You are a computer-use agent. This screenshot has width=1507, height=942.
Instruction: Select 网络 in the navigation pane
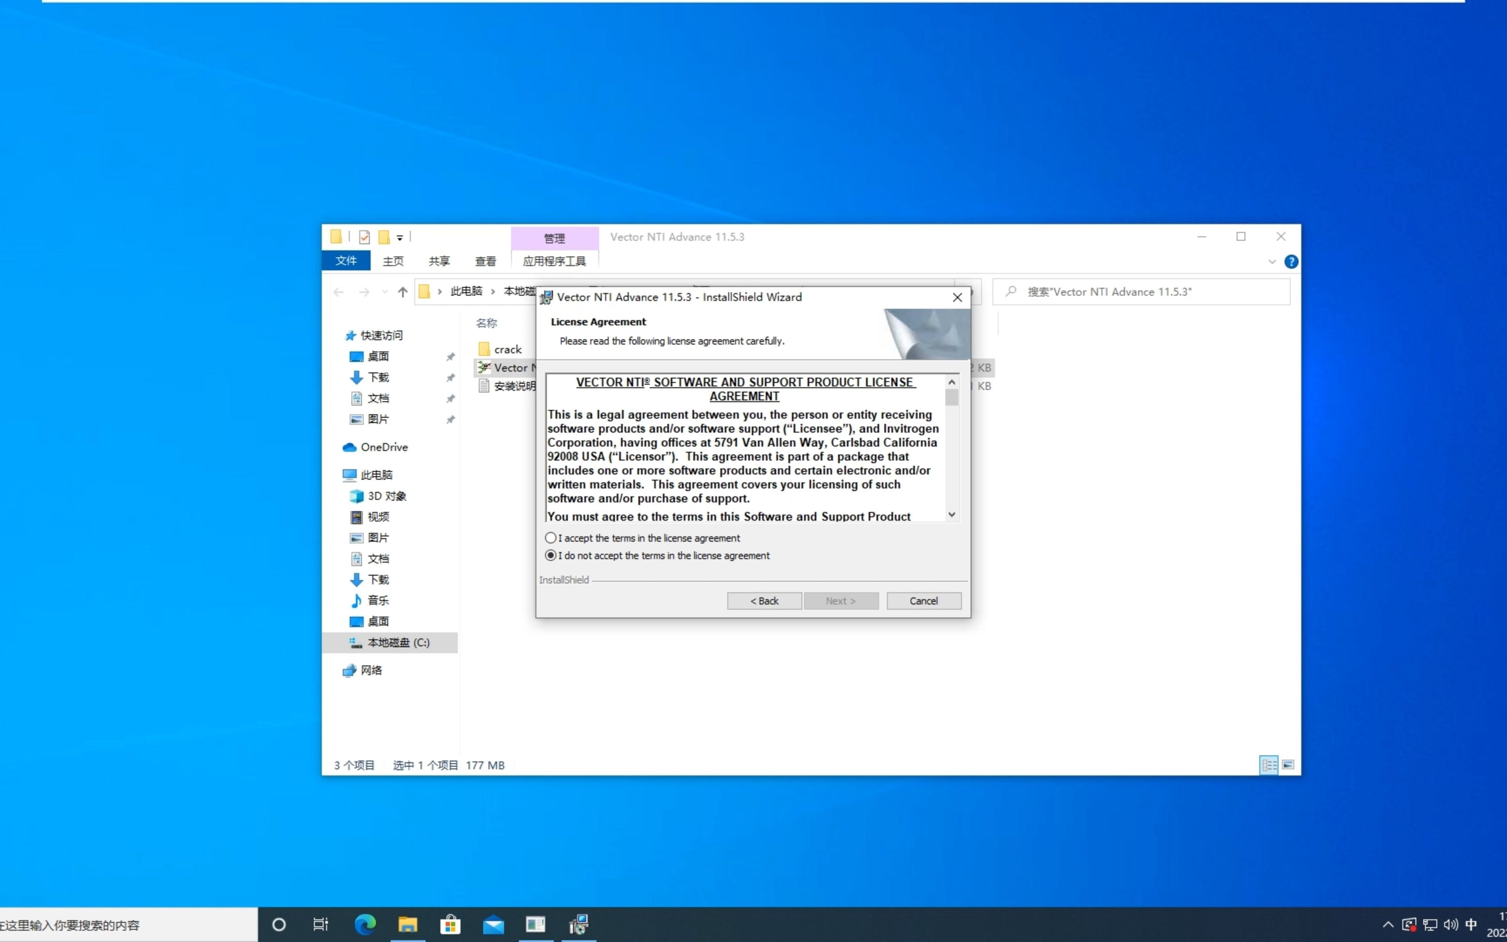(x=371, y=670)
